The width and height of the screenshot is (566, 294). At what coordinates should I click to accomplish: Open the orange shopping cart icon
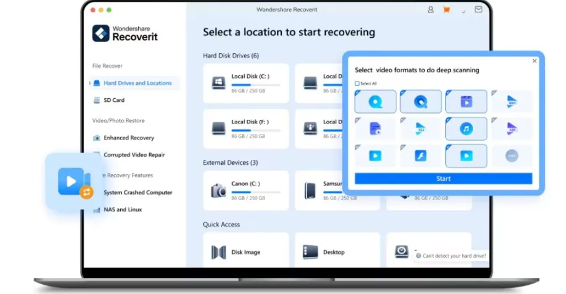[x=446, y=10]
